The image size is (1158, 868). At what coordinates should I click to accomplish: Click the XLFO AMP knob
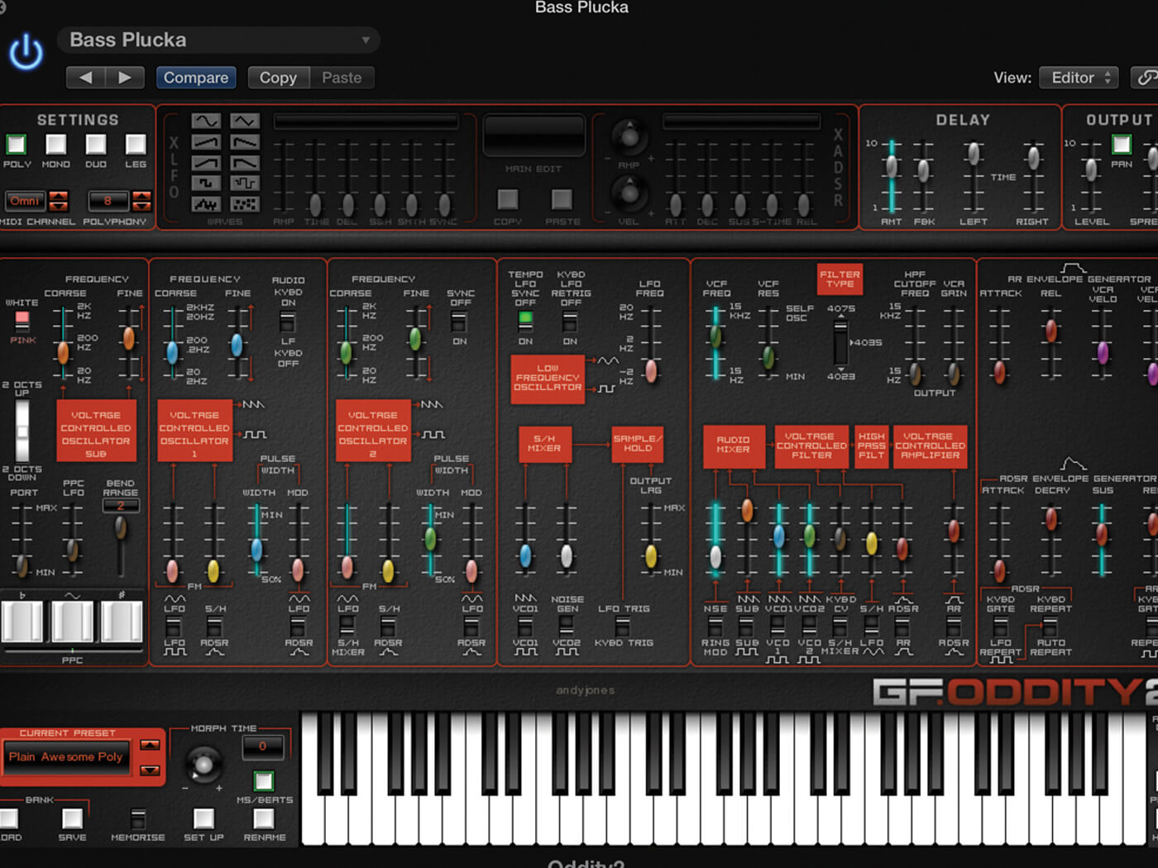[629, 136]
